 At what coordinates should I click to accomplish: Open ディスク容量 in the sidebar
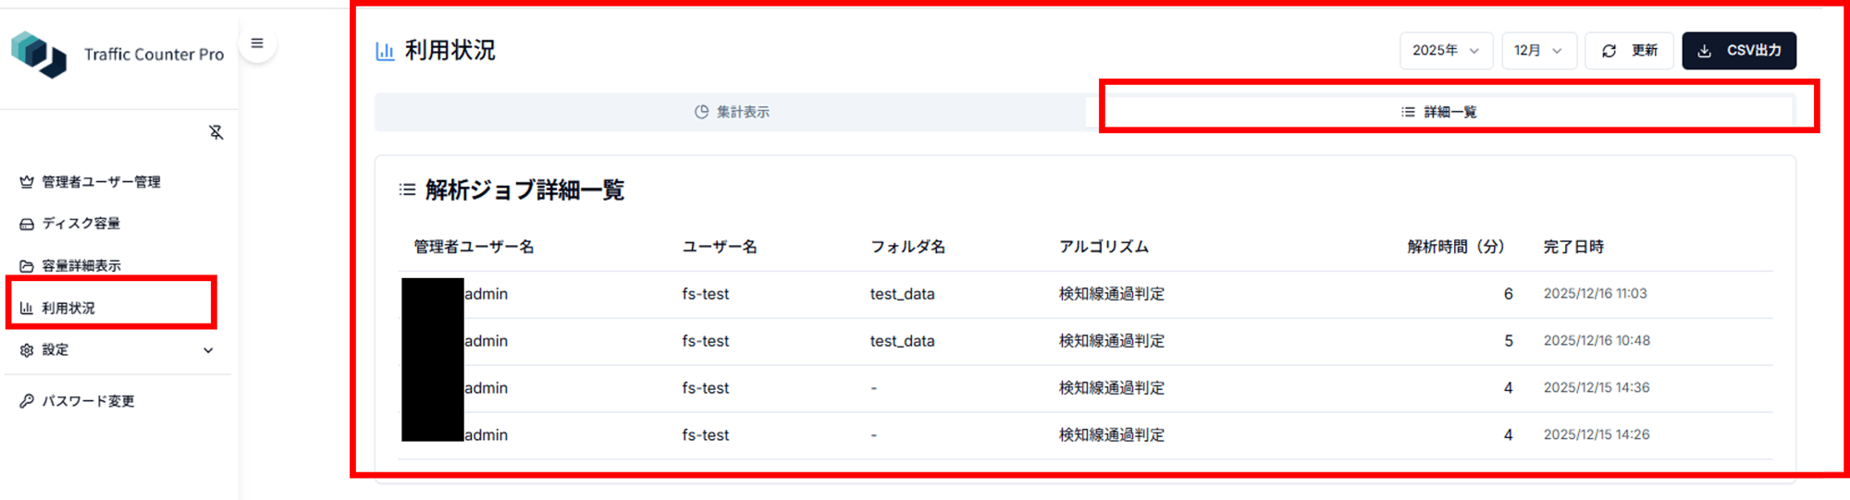pos(80,224)
